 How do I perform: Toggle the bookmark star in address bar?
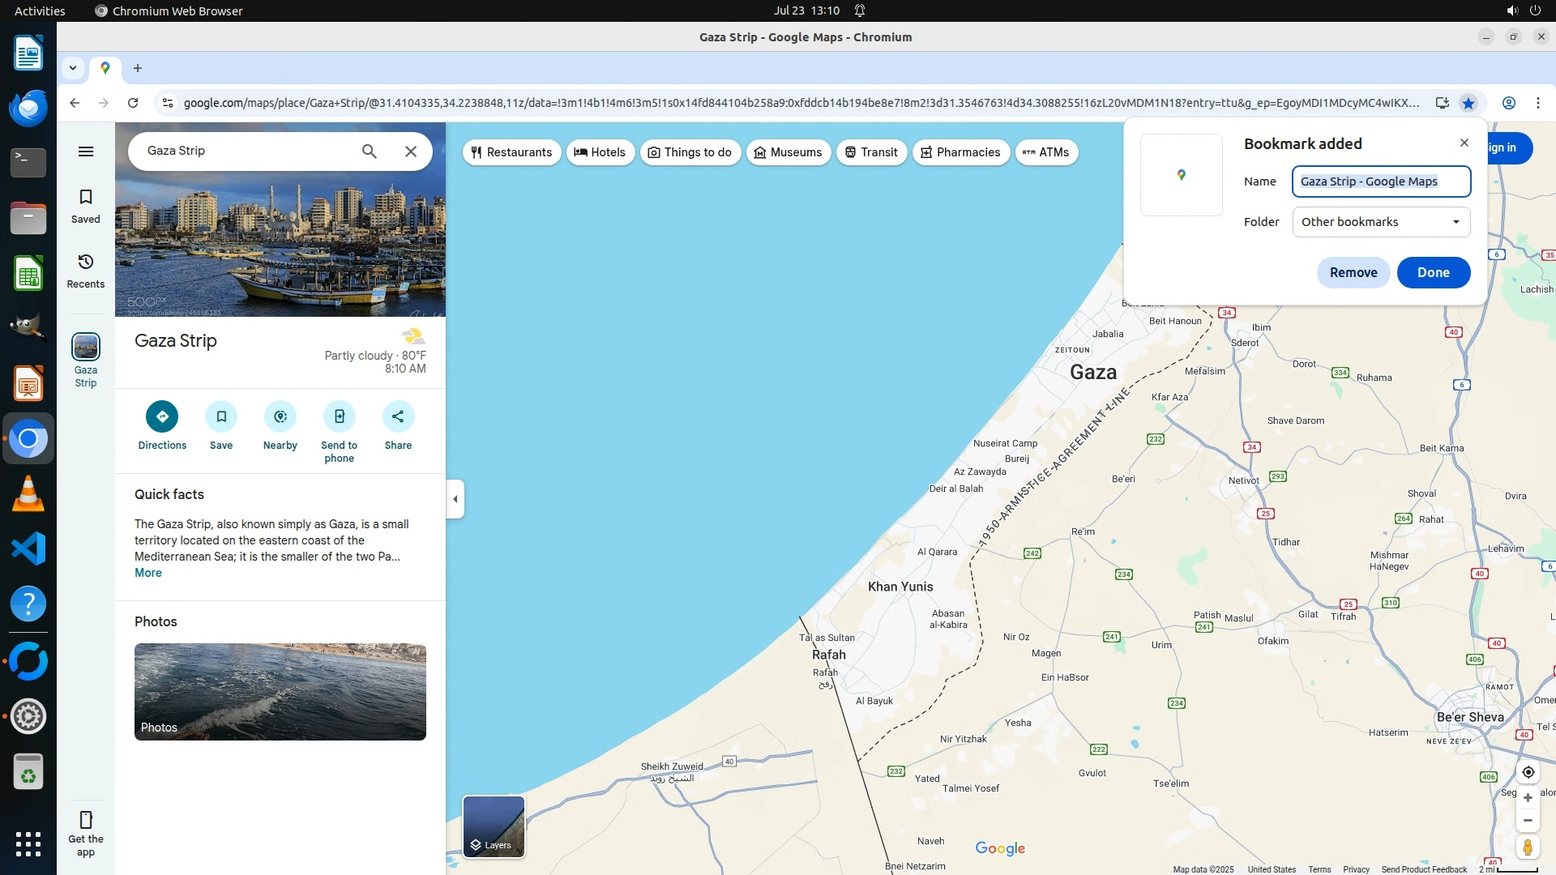pyautogui.click(x=1468, y=103)
